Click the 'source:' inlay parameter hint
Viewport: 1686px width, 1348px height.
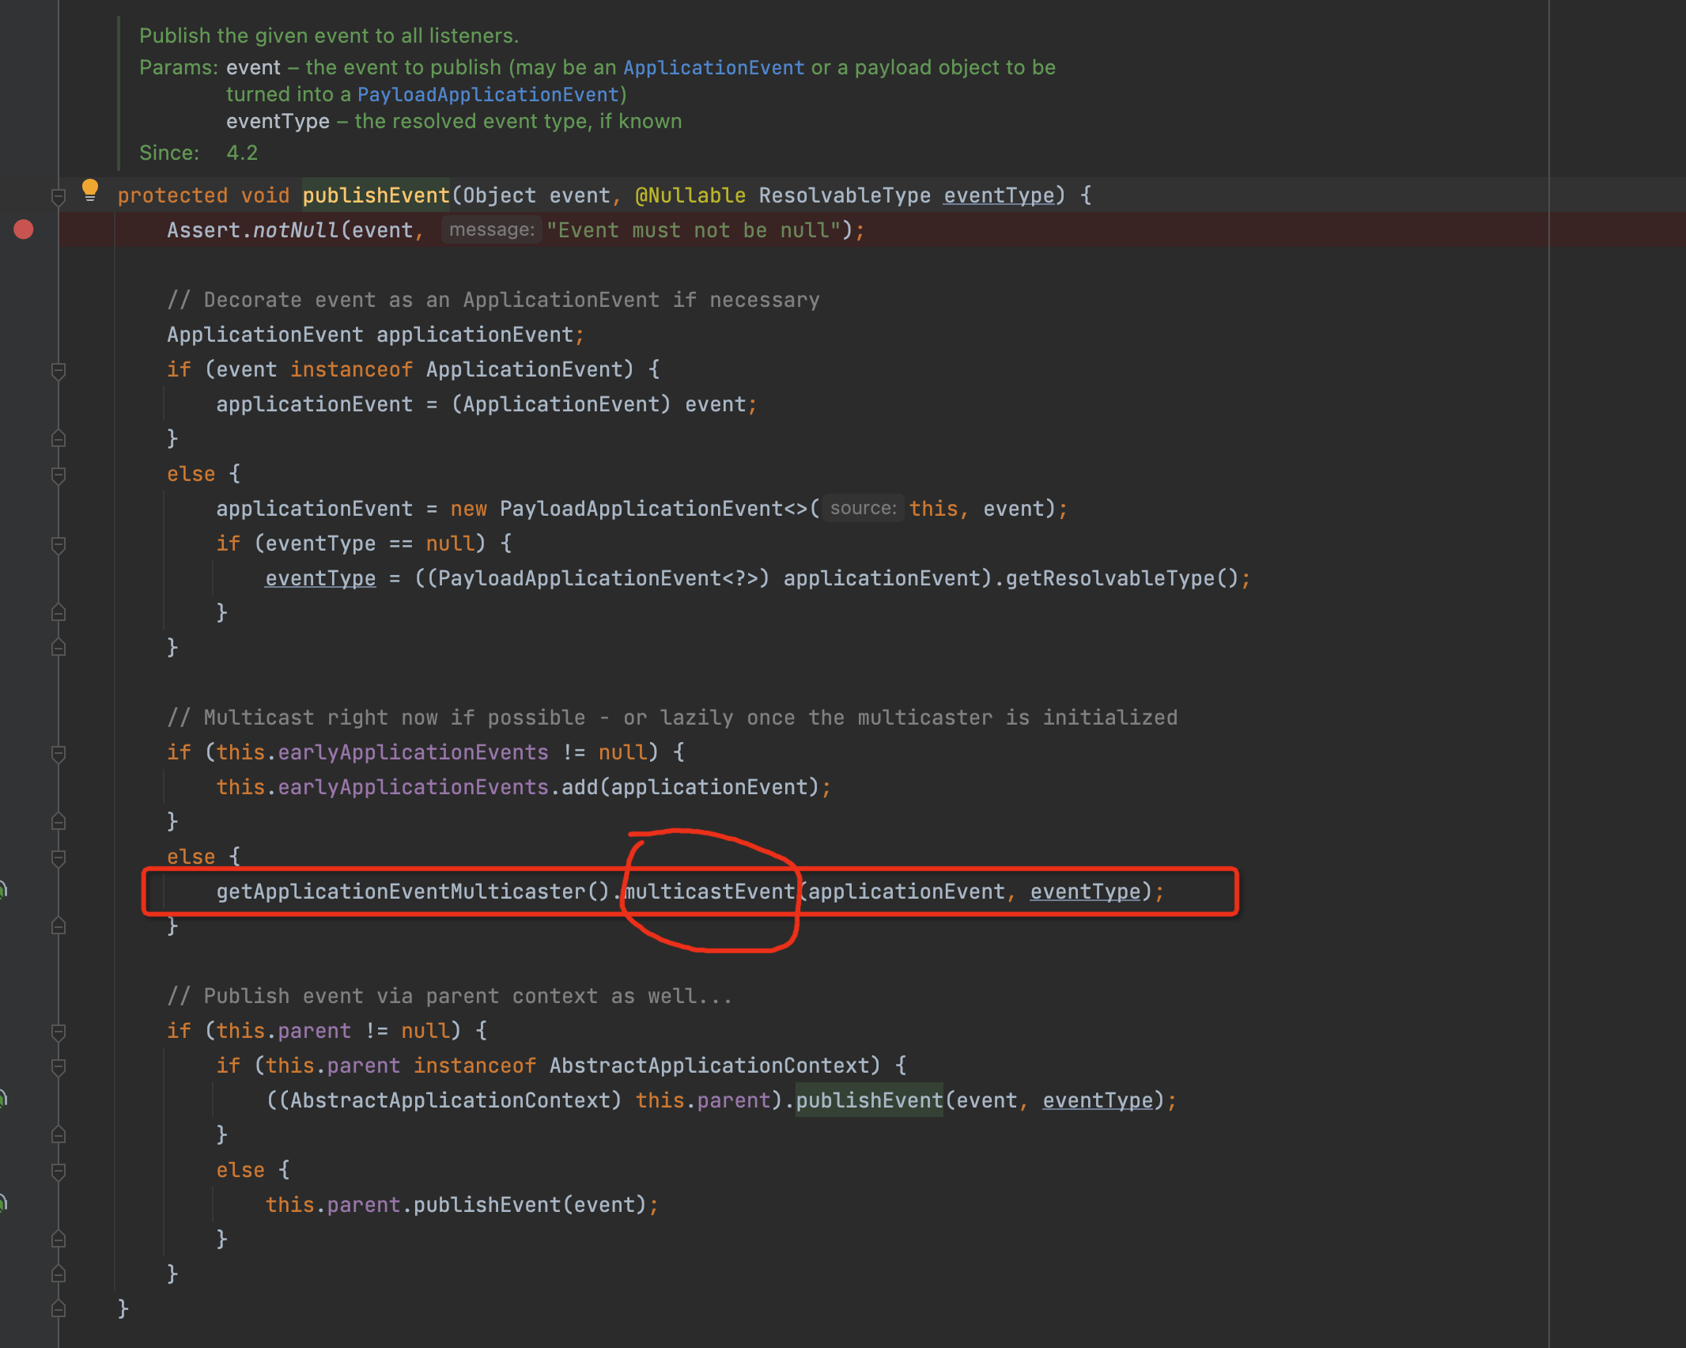click(x=863, y=509)
